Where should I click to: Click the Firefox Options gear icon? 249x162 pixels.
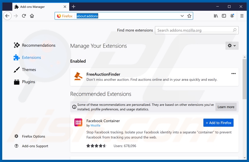point(16,136)
